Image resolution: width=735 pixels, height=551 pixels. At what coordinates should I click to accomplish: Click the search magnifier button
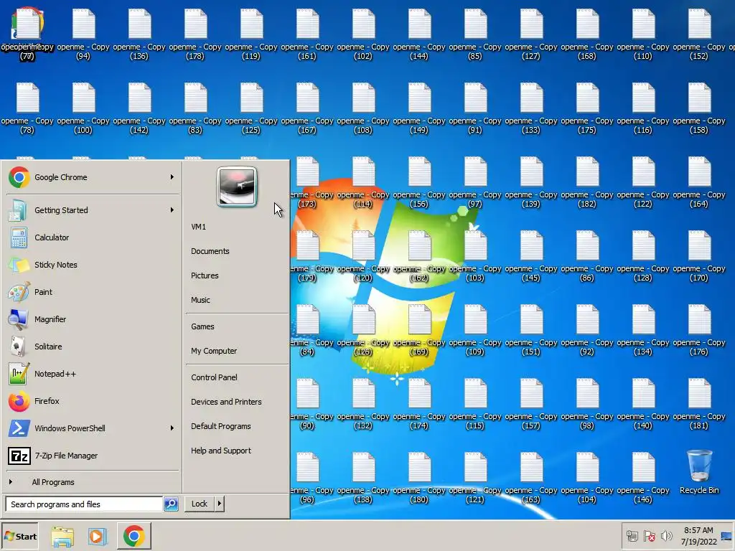[x=171, y=504]
